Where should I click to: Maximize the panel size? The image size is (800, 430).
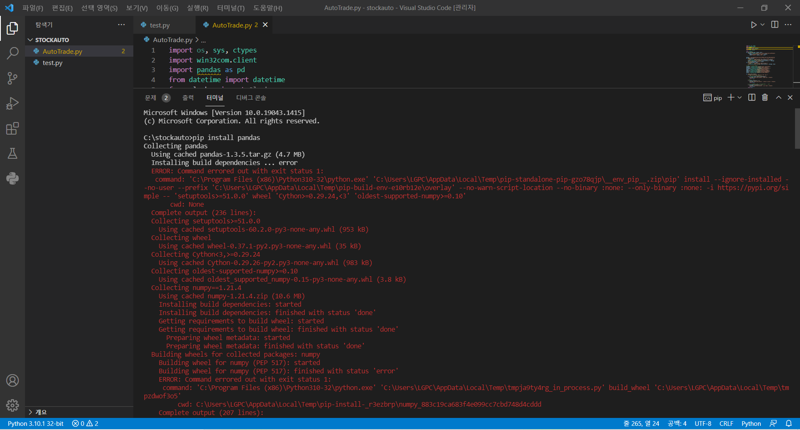click(778, 97)
